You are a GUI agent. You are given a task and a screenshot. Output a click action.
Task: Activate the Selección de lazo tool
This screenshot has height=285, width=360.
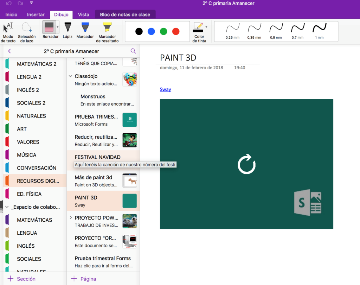tap(27, 32)
